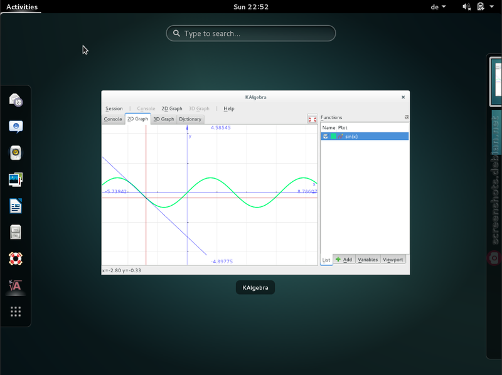Image resolution: width=502 pixels, height=375 pixels.
Task: Select the 2D Graph tab
Action: [x=137, y=119]
